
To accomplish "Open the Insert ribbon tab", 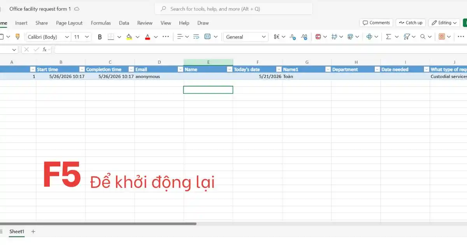I will point(21,23).
